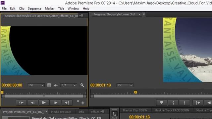
Task: Click Program monitor playhead marker
Action: click(x=135, y=92)
